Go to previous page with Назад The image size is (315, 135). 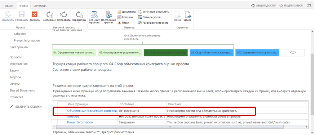click(x=178, y=17)
